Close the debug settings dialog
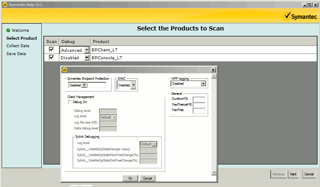The width and height of the screenshot is (320, 187). 213,70
